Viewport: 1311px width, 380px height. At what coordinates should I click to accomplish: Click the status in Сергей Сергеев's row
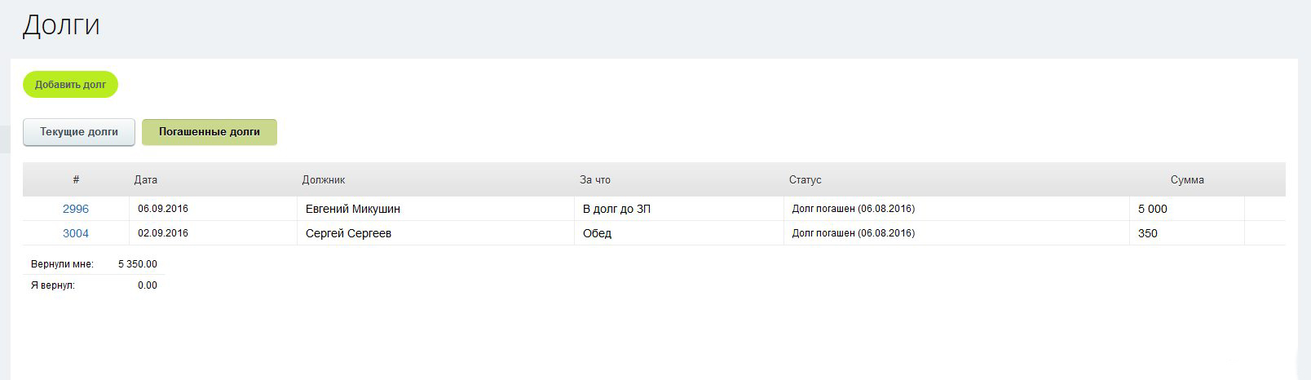854,233
